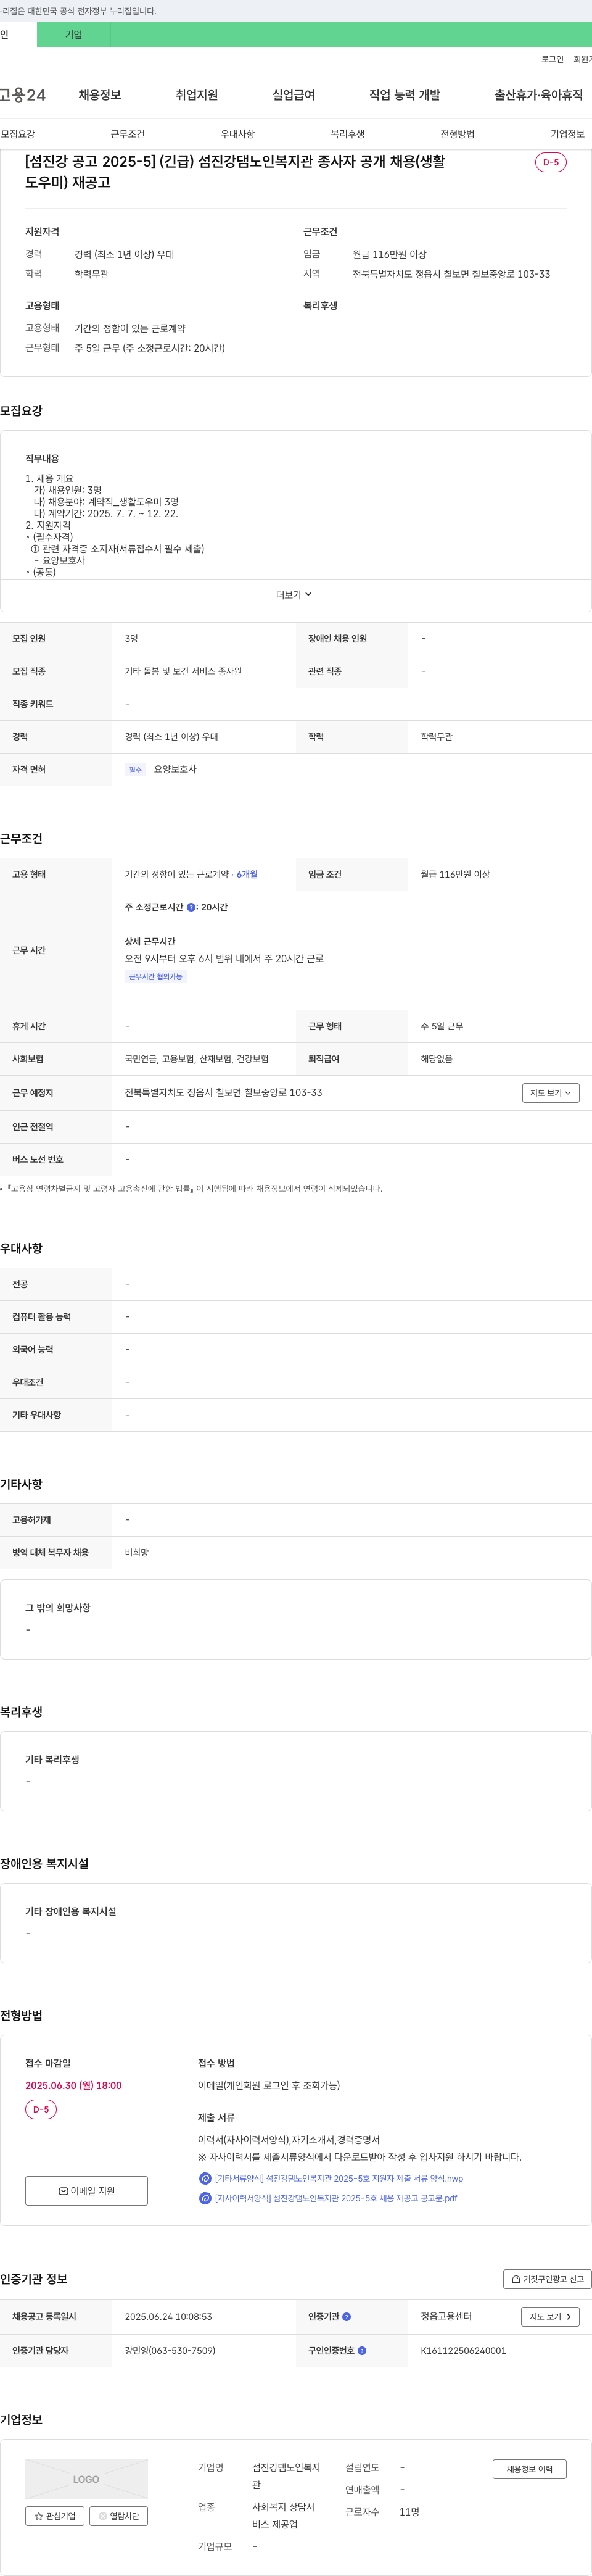The width and height of the screenshot is (592, 2576).
Task: Click 사회복지 상담서비스 제공업 industry text
Action: click(x=283, y=2516)
